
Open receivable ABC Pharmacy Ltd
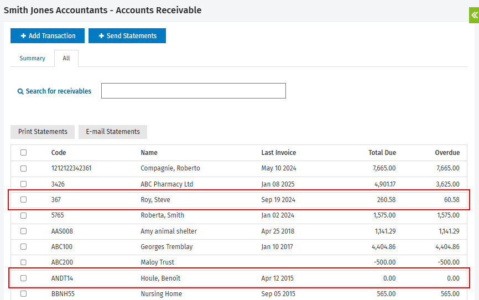[167, 184]
